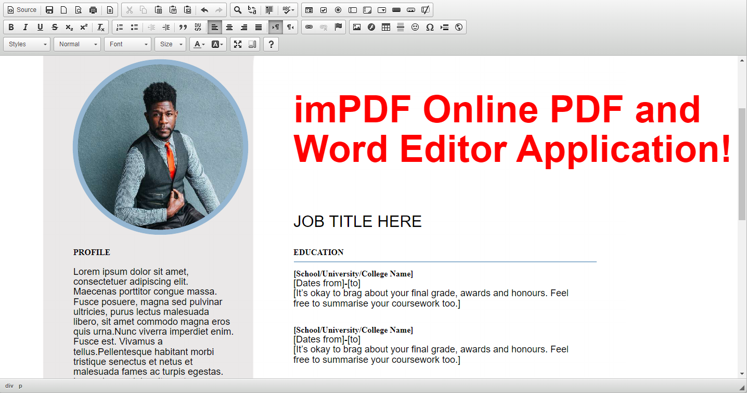Open the font Size dropdown

pos(170,44)
